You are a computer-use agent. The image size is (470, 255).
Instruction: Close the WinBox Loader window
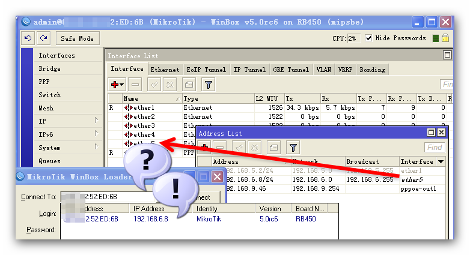pyautogui.click(x=218, y=176)
